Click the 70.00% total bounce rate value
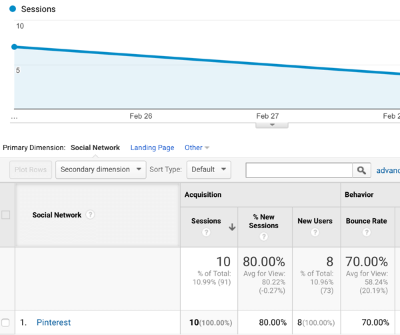This screenshot has height=335, width=400. coord(367,262)
